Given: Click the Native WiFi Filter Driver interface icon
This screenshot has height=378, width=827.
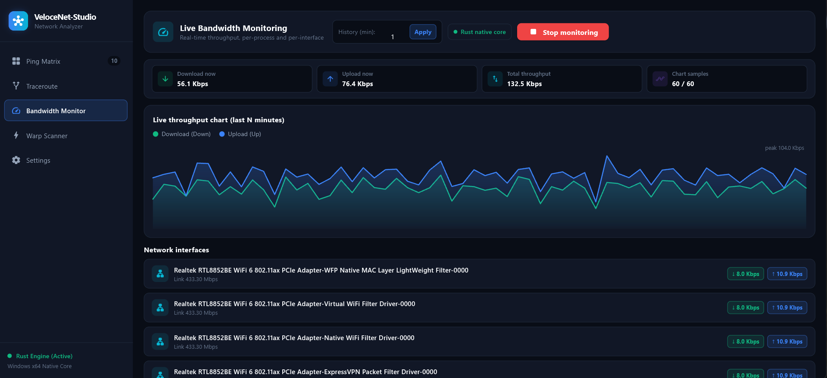Looking at the screenshot, I should pos(160,341).
